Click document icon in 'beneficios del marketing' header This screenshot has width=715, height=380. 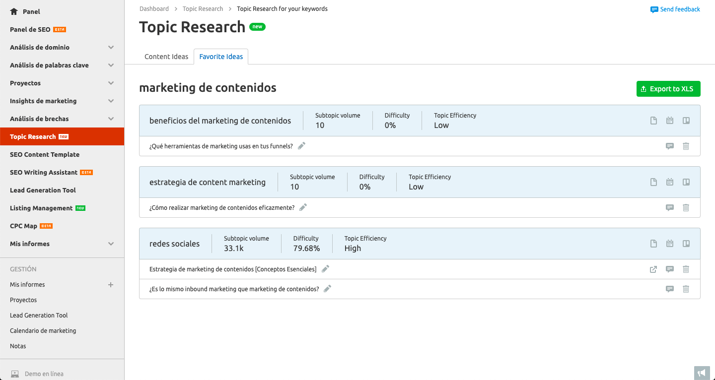pos(654,121)
